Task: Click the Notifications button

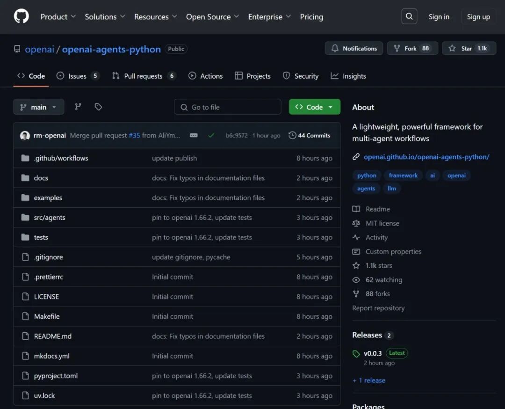Action: (x=354, y=48)
